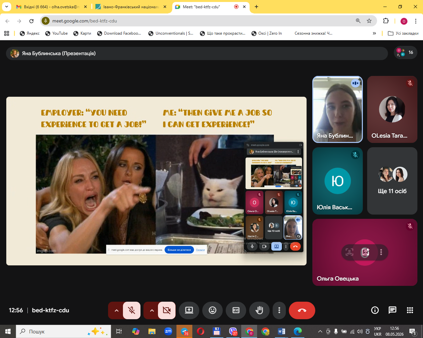Close the Gmail tab

86,7
